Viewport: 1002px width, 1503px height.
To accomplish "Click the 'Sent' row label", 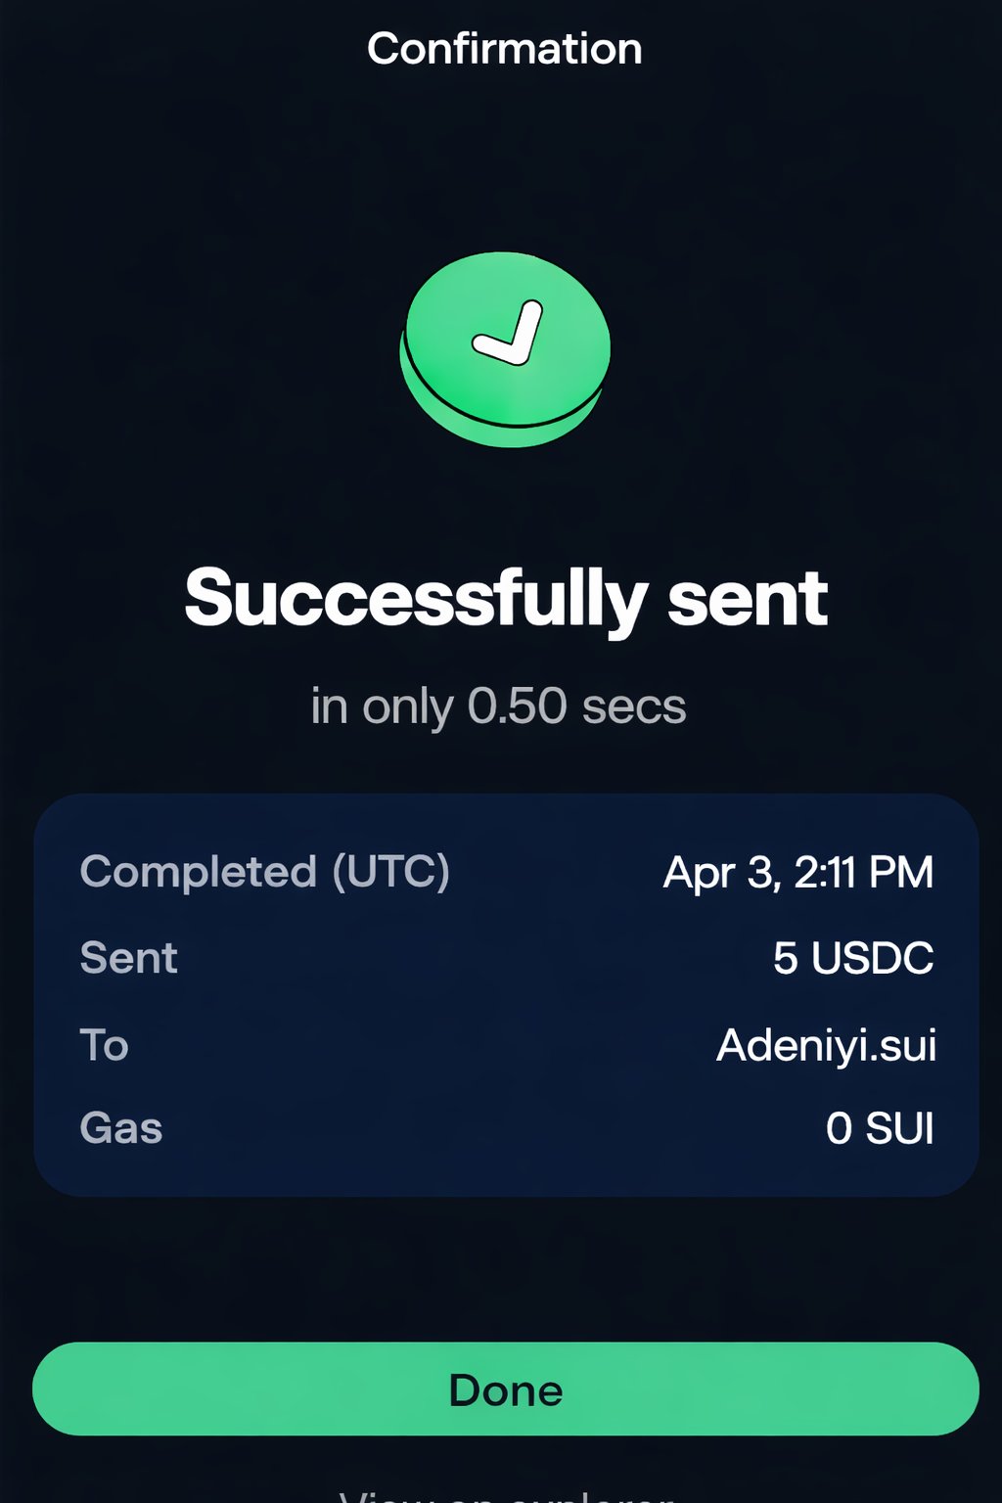I will [x=129, y=958].
